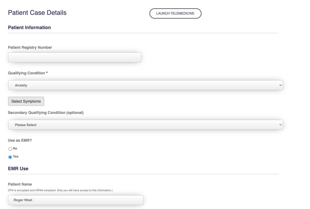This screenshot has width=310, height=209.
Task: Click the Secondary Qualifying Condition chevron arrow
Action: click(x=281, y=125)
